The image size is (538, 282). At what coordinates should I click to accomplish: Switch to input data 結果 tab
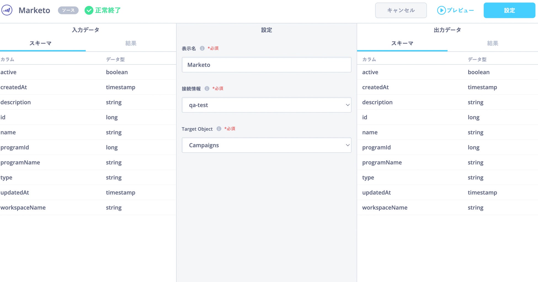pyautogui.click(x=131, y=43)
